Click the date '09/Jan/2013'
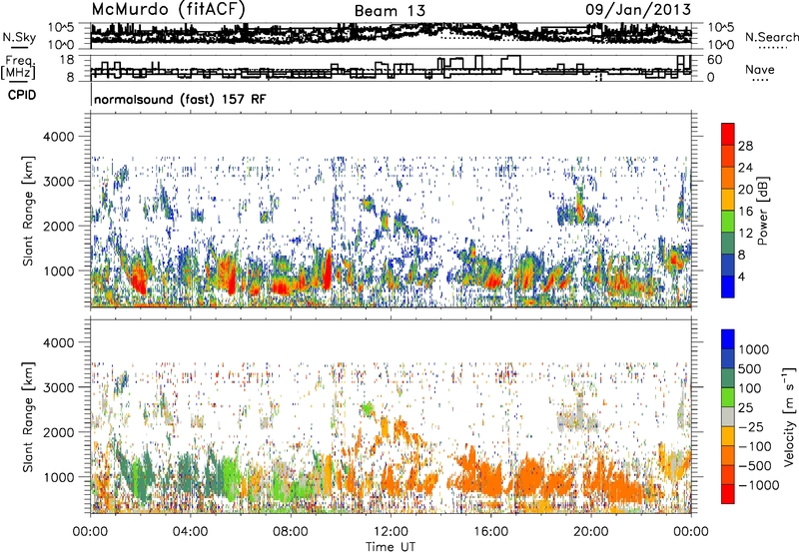This screenshot has width=799, height=553. coord(638,10)
